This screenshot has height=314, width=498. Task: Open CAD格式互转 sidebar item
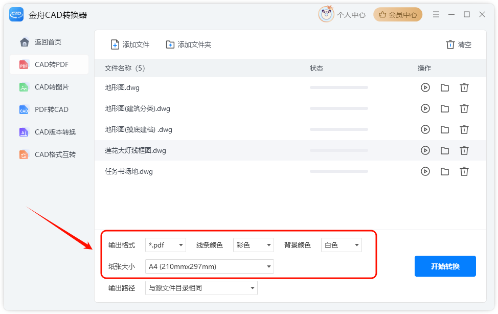click(49, 154)
